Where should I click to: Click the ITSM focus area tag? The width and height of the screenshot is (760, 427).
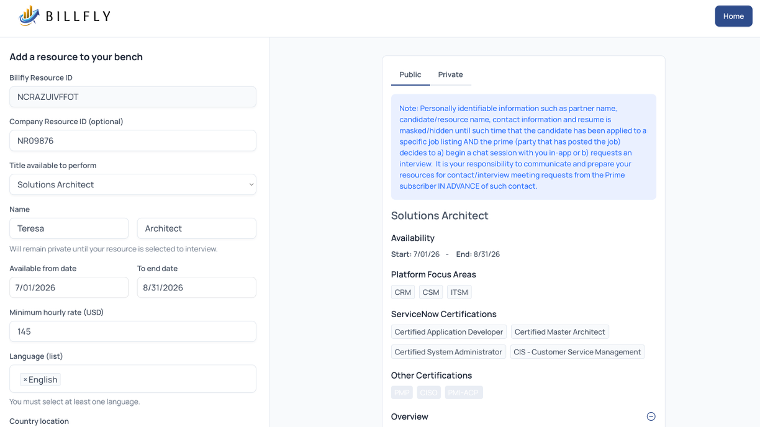[x=459, y=292]
